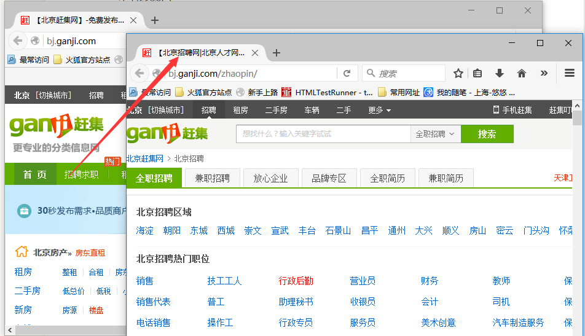
Task: Choose 石景山 district link
Action: 338,230
